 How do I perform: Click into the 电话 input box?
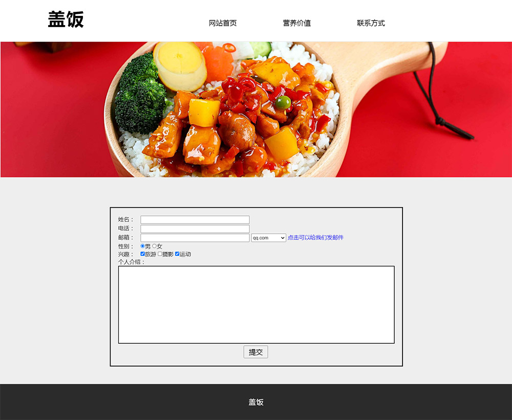point(195,229)
